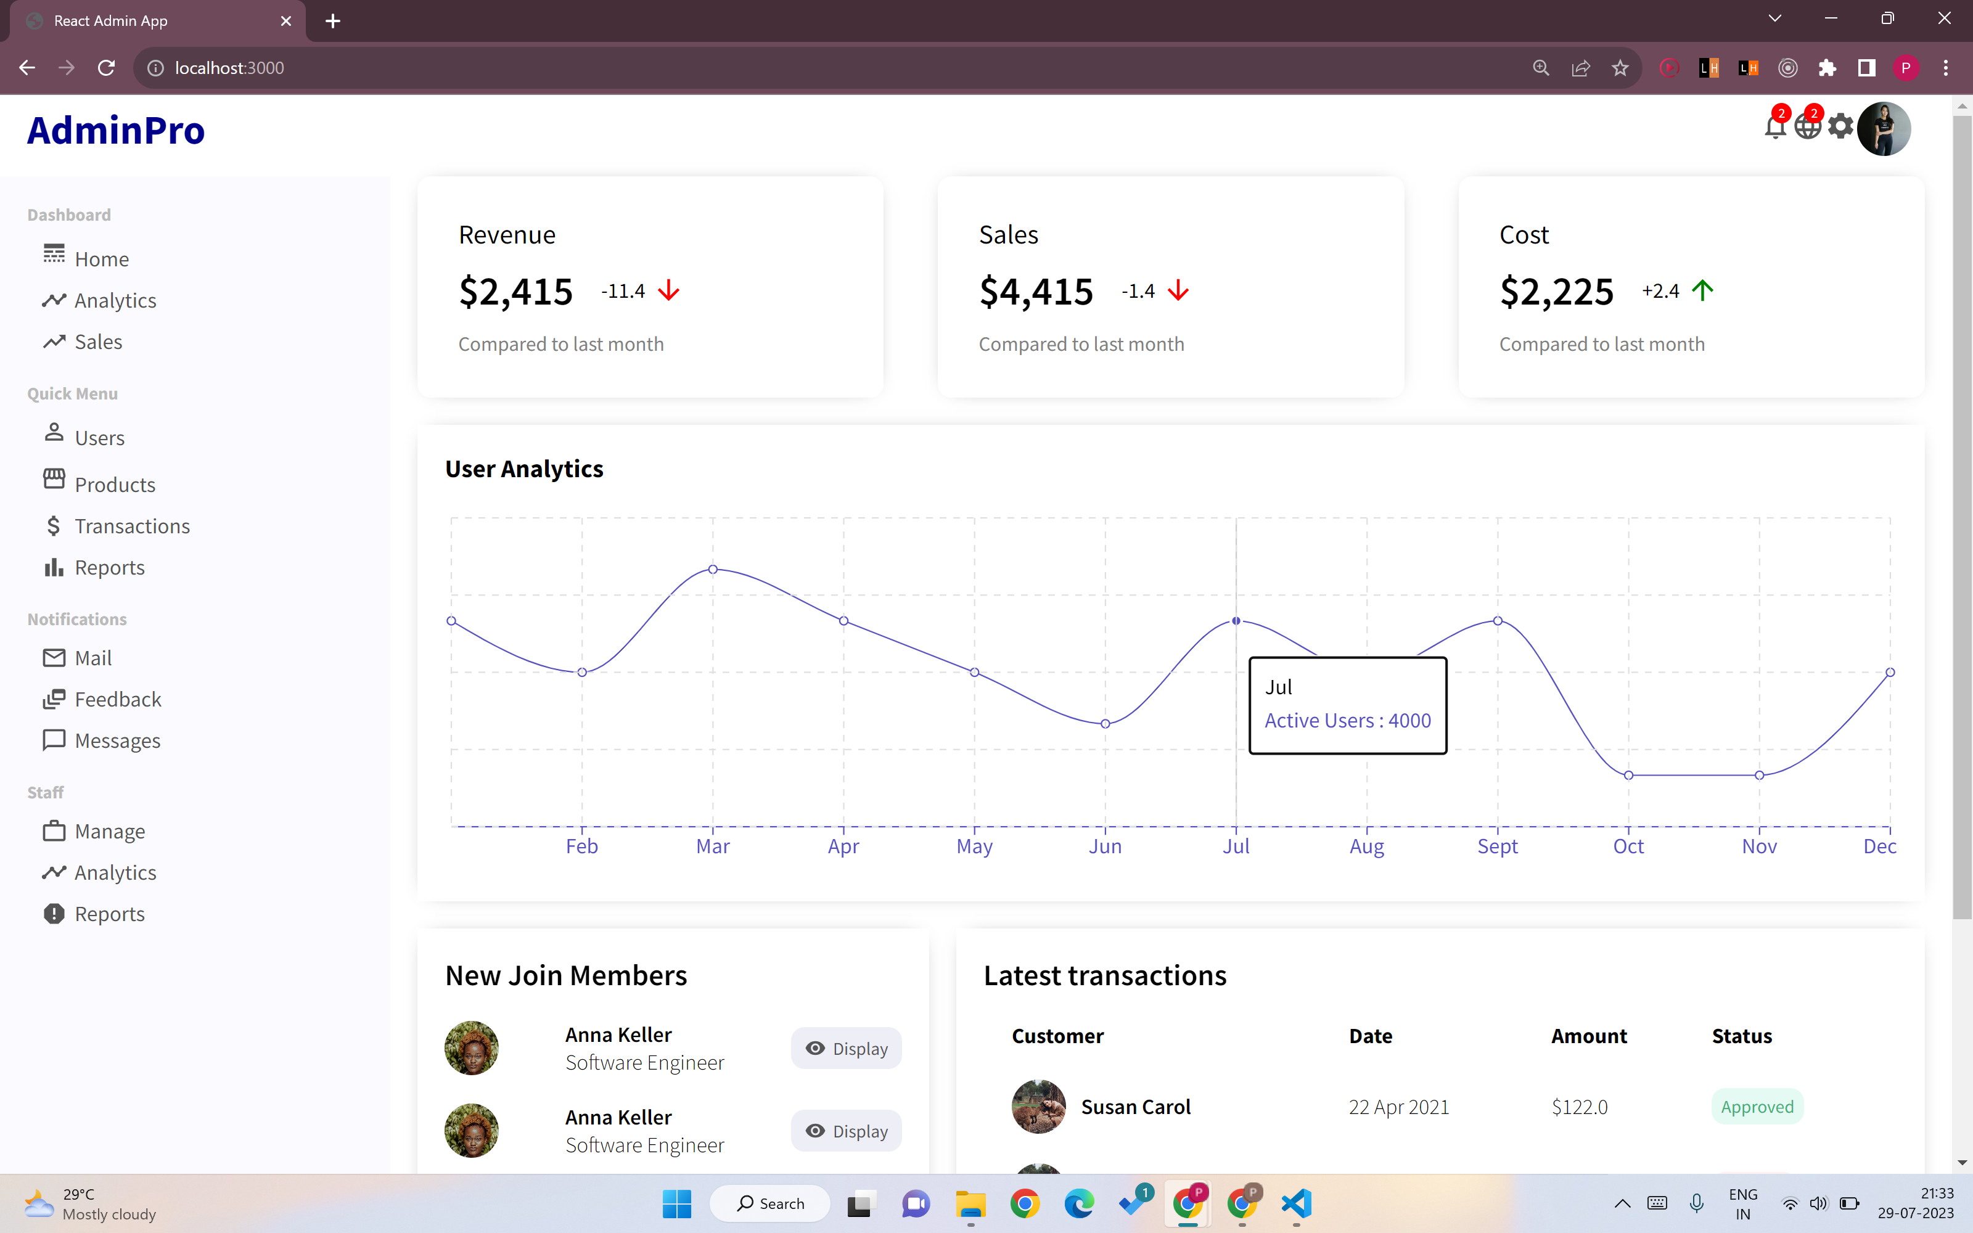The width and height of the screenshot is (1973, 1233).
Task: Click the Products storefront icon
Action: pyautogui.click(x=54, y=480)
